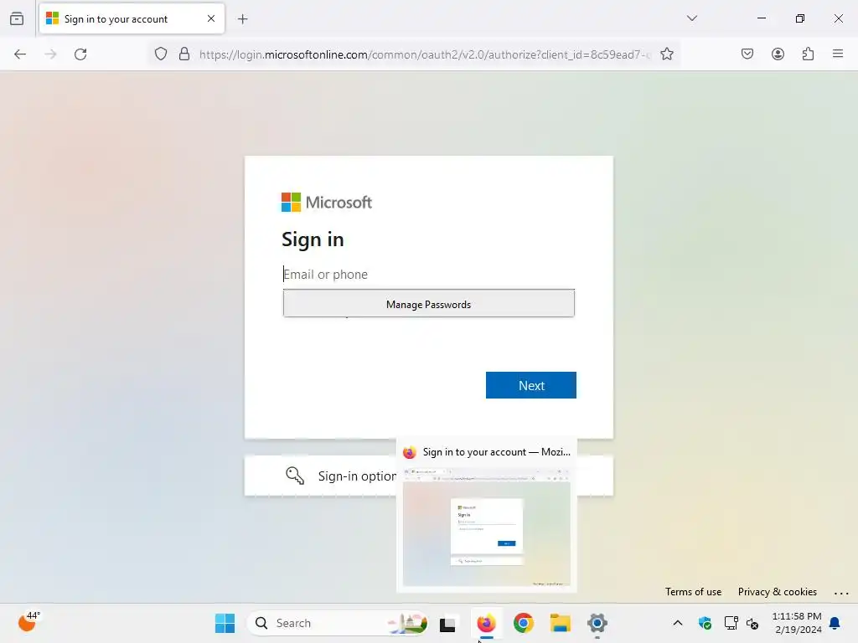Focus the Email or phone field
The image size is (858, 643).
point(428,275)
